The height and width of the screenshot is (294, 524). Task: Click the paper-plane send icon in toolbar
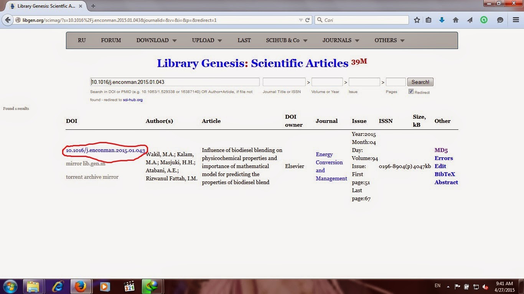click(470, 20)
